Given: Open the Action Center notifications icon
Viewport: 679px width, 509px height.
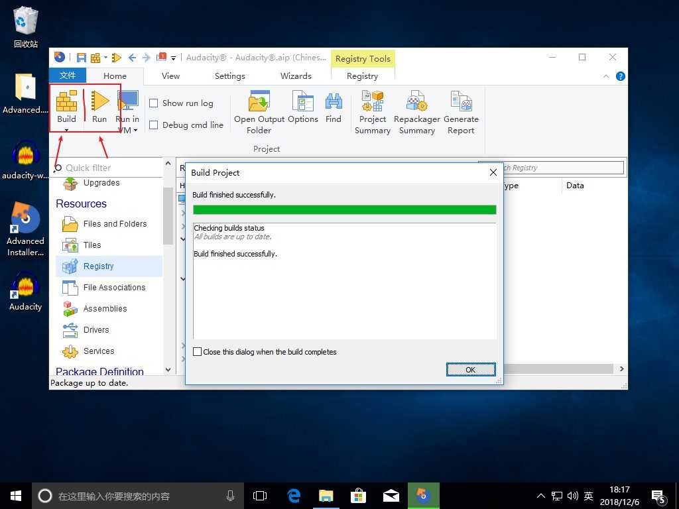Looking at the screenshot, I should 658,496.
